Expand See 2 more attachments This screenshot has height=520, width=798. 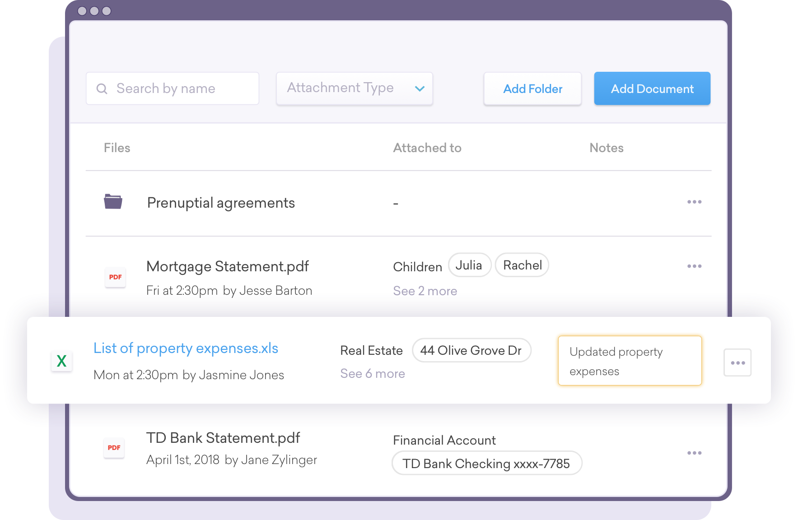pyautogui.click(x=425, y=291)
